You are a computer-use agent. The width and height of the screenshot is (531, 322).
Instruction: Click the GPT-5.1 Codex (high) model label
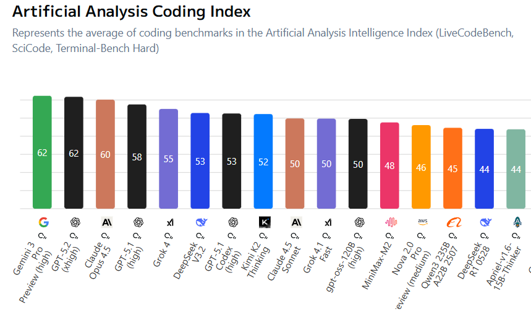(223, 257)
